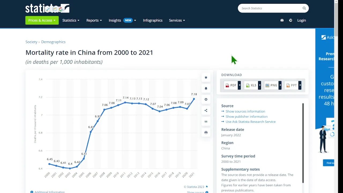Open the Prices & Access dropdown
This screenshot has width=343, height=193.
(42, 20)
